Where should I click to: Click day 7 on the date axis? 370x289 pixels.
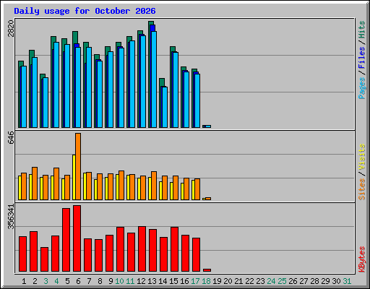point(89,281)
